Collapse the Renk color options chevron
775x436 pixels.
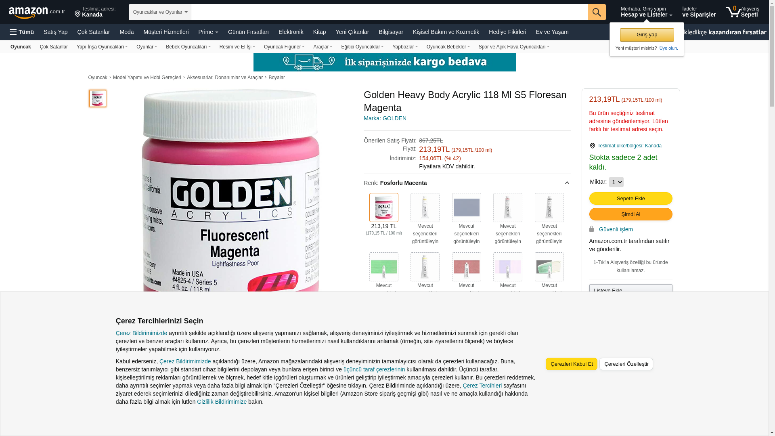tap(567, 183)
